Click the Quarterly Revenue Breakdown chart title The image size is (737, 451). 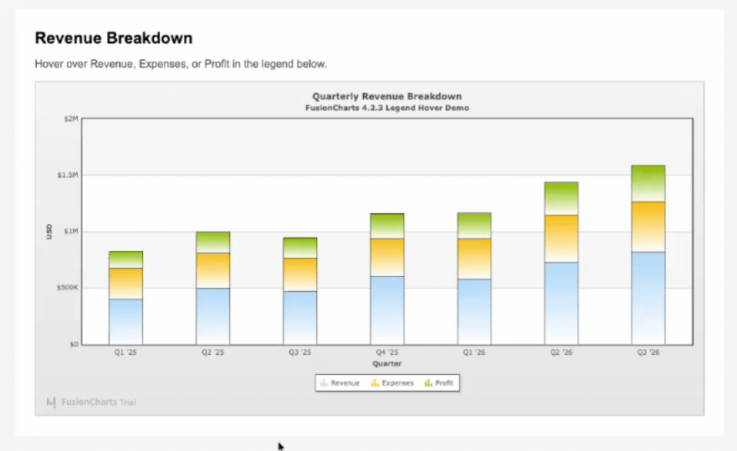pyautogui.click(x=387, y=96)
